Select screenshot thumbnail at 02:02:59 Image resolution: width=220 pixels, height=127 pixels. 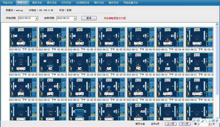pyautogui.click(x=82, y=88)
